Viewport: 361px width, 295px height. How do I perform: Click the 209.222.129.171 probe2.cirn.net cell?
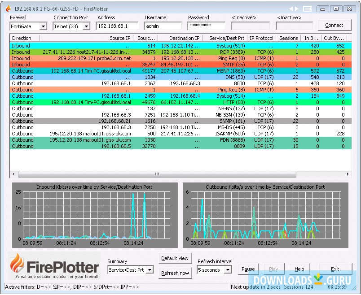click(x=94, y=58)
